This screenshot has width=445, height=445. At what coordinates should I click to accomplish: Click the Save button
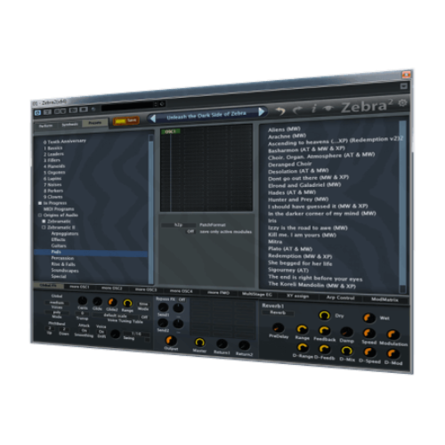pyautogui.click(x=126, y=120)
